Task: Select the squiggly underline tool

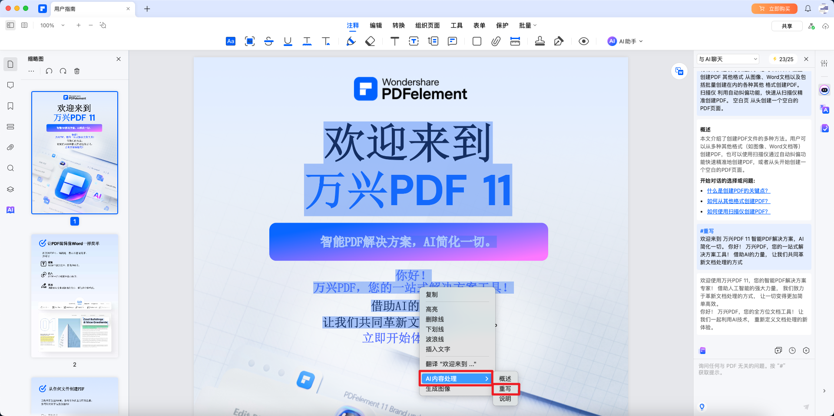Action: (x=307, y=41)
